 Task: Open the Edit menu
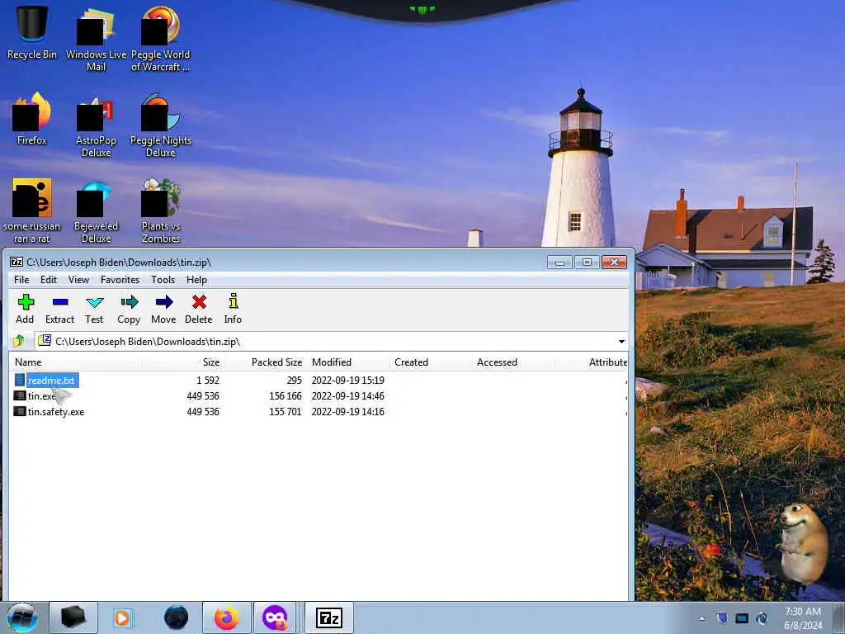click(x=49, y=279)
